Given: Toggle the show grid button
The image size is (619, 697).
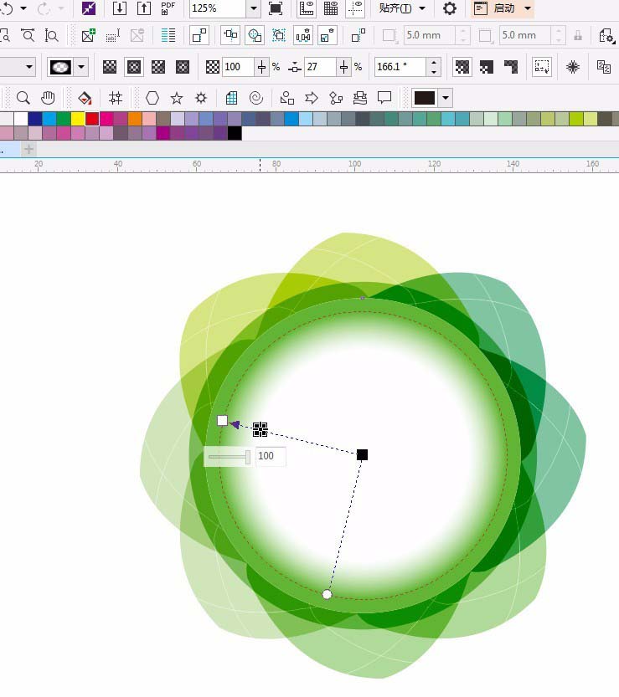Looking at the screenshot, I should point(331,8).
